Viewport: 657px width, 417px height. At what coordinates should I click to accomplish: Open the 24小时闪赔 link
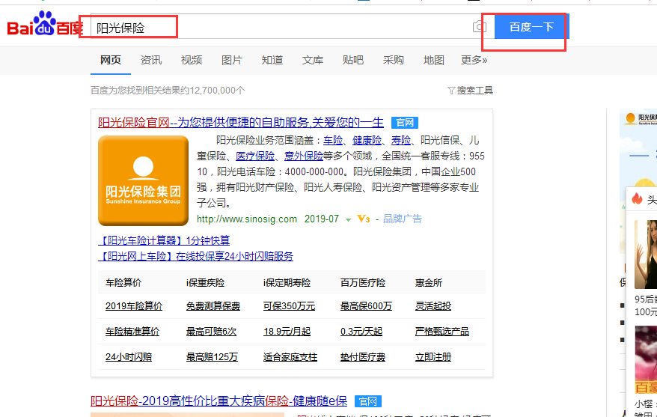[129, 357]
